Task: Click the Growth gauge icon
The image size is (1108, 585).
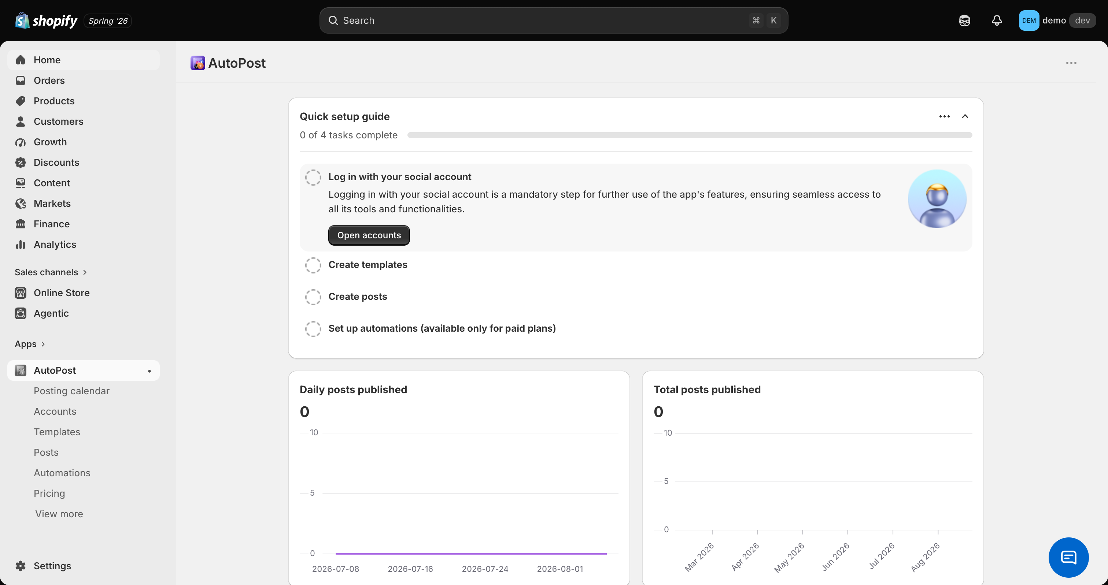Action: point(21,142)
